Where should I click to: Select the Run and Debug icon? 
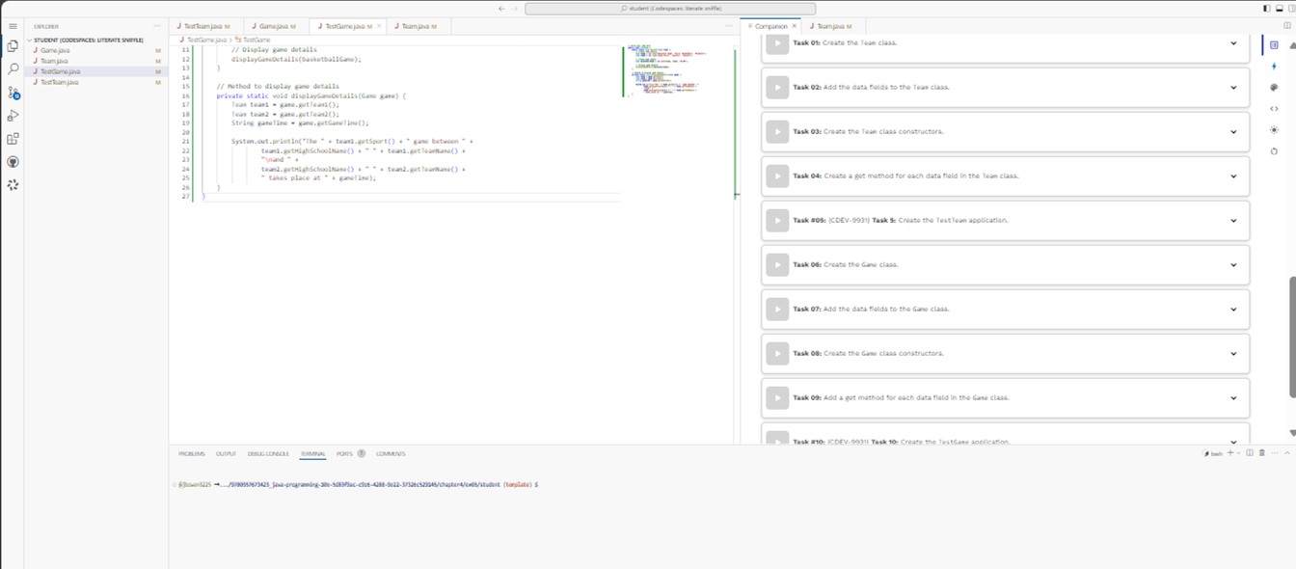(x=13, y=115)
